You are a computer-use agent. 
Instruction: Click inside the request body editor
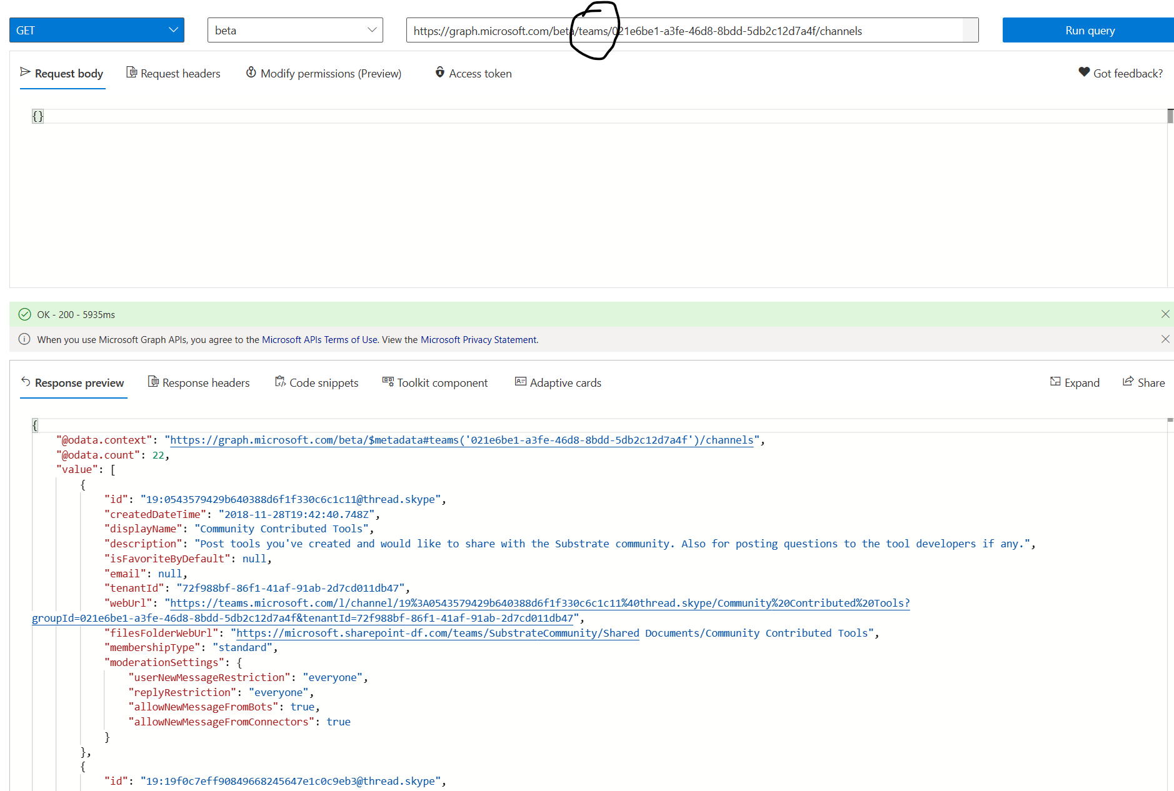tap(588, 197)
